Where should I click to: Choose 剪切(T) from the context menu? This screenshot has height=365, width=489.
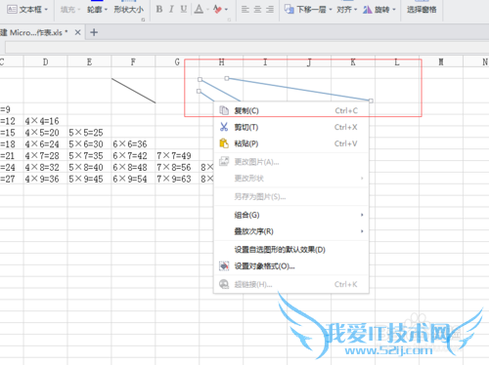[x=290, y=127]
